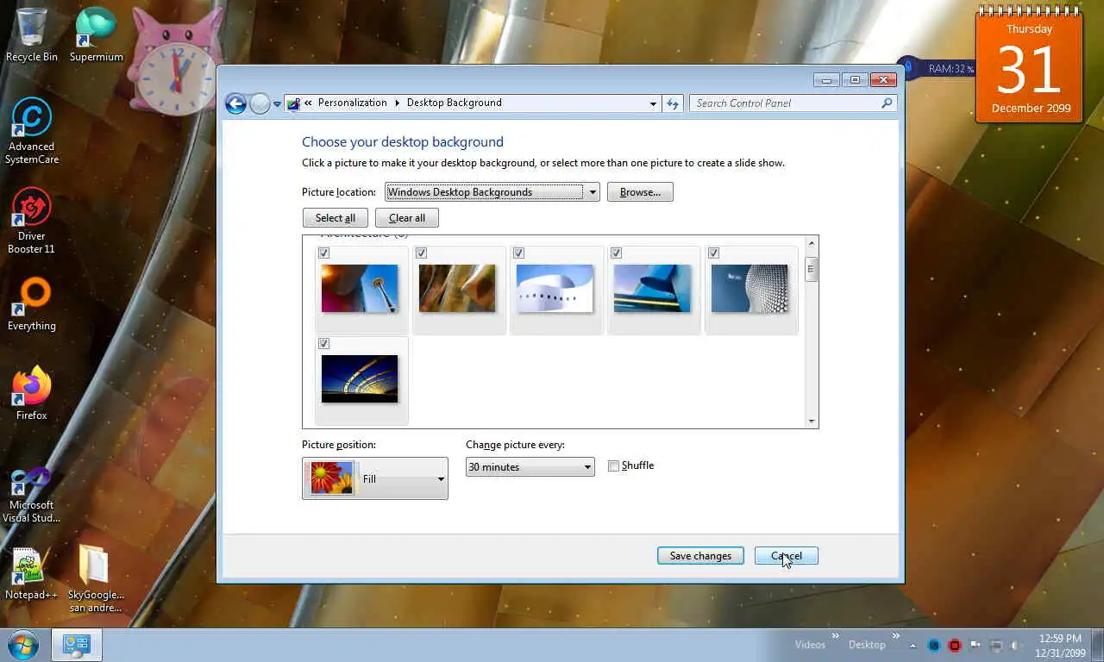The width and height of the screenshot is (1104, 662).
Task: Go back with the blue Back arrow
Action: (x=235, y=103)
